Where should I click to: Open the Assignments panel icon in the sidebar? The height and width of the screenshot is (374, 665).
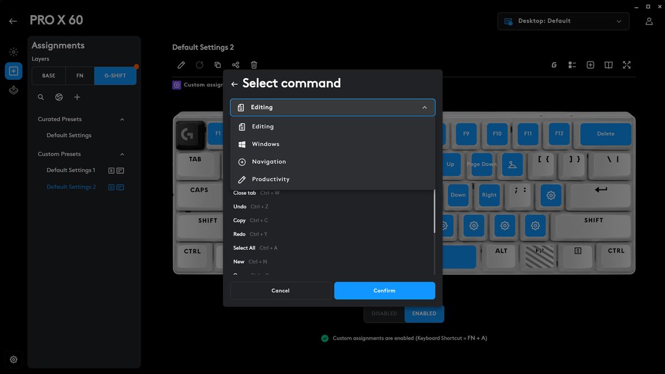(x=13, y=70)
